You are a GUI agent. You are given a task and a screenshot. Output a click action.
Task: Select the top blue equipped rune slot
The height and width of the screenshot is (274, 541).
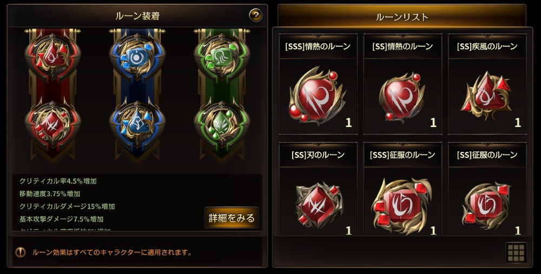(x=137, y=56)
